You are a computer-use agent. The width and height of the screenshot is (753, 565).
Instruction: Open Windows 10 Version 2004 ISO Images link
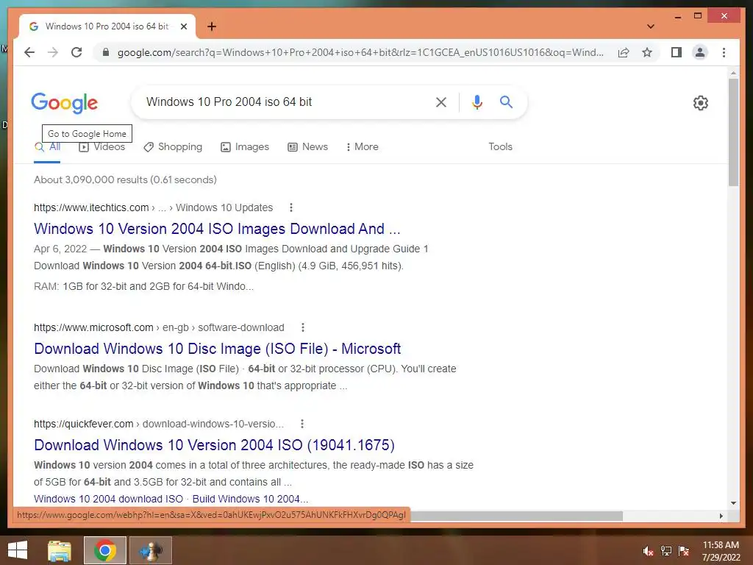pyautogui.click(x=217, y=229)
